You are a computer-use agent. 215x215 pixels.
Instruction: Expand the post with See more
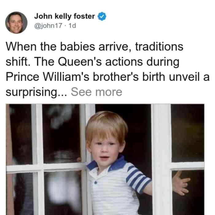point(96,92)
